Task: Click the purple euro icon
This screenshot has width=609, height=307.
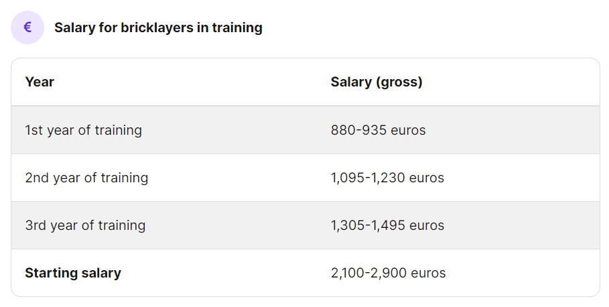Action: pos(27,27)
